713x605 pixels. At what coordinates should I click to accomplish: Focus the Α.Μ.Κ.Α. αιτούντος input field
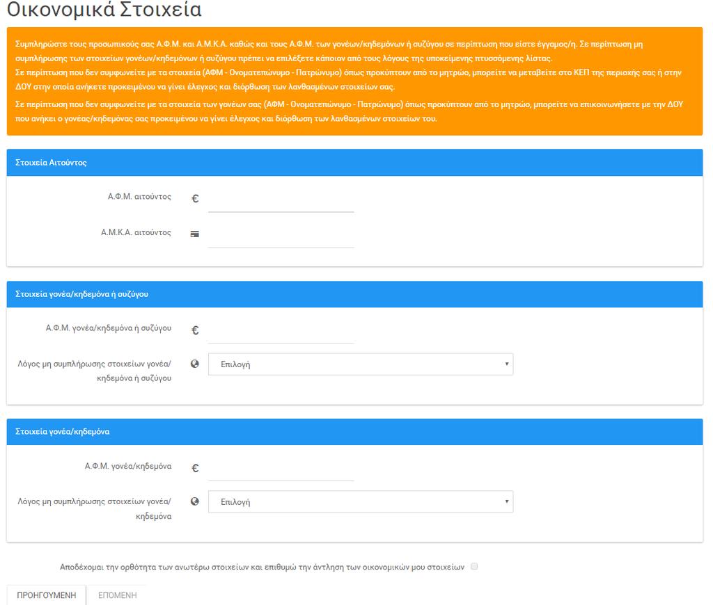pos(281,236)
